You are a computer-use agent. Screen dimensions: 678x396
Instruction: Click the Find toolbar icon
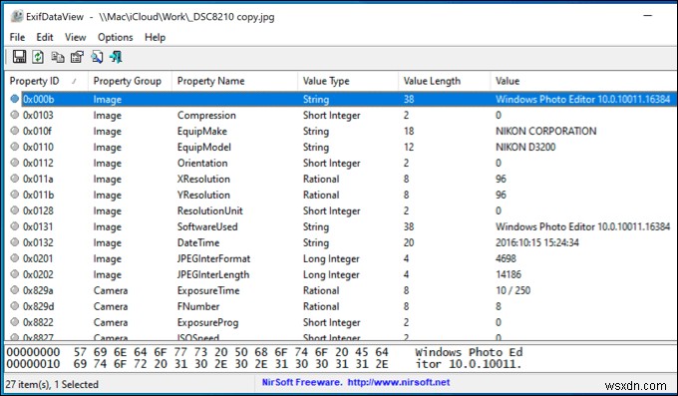97,57
